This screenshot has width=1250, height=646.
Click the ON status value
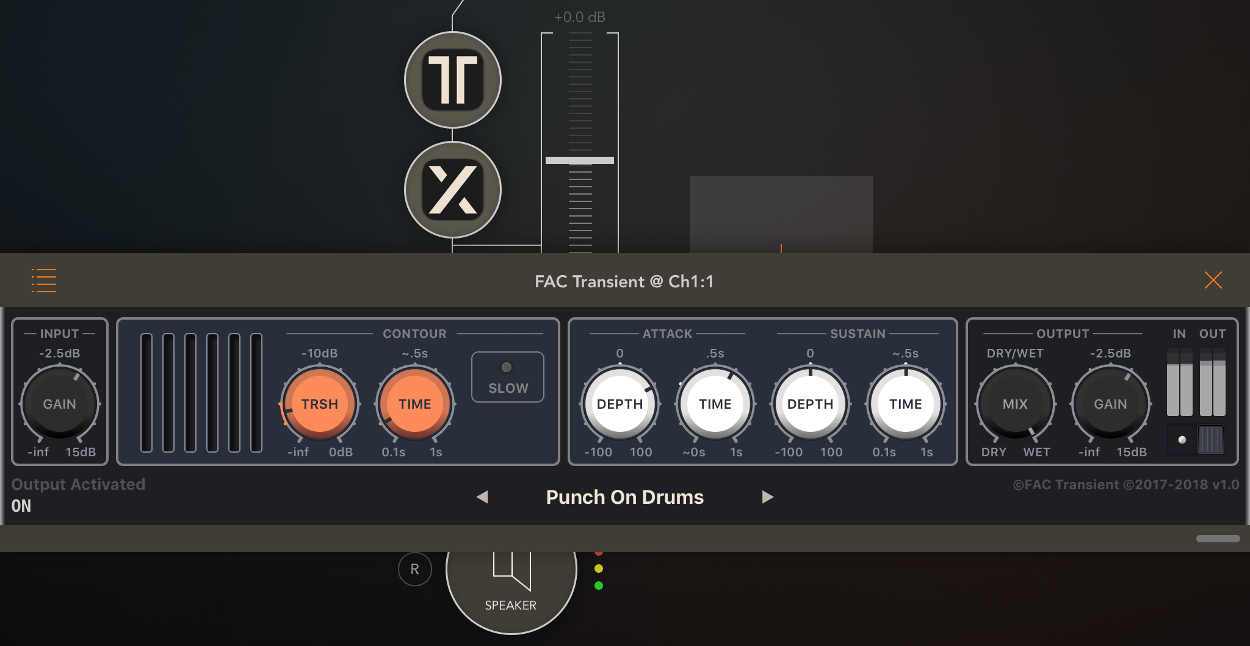pyautogui.click(x=21, y=506)
